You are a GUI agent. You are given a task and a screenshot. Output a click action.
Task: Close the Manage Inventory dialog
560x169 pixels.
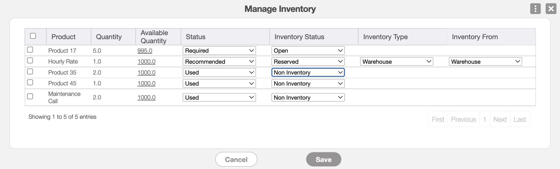(551, 9)
